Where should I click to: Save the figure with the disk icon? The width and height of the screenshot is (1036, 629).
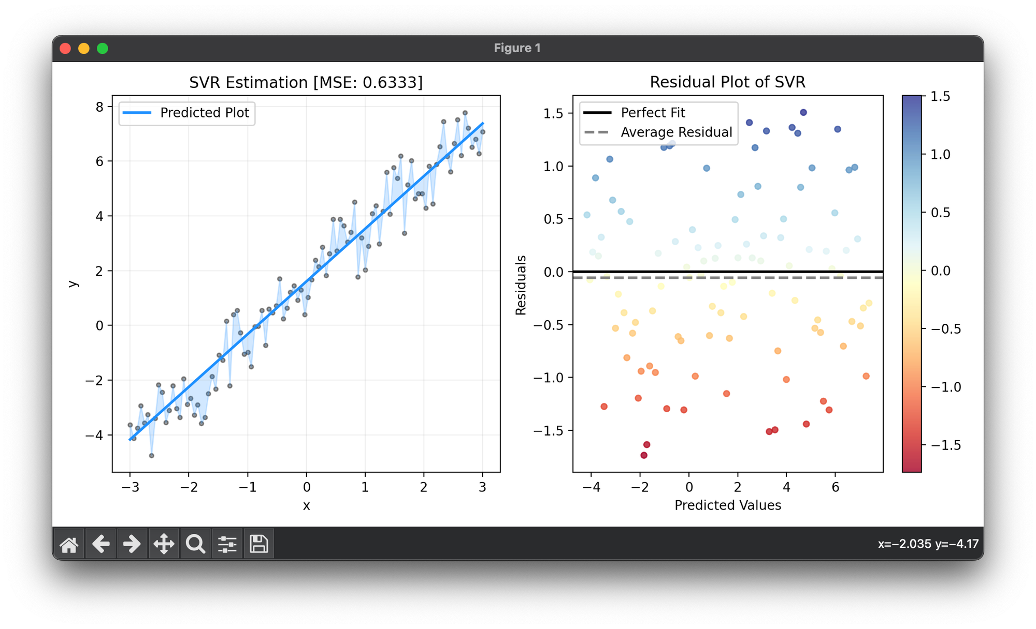click(258, 544)
